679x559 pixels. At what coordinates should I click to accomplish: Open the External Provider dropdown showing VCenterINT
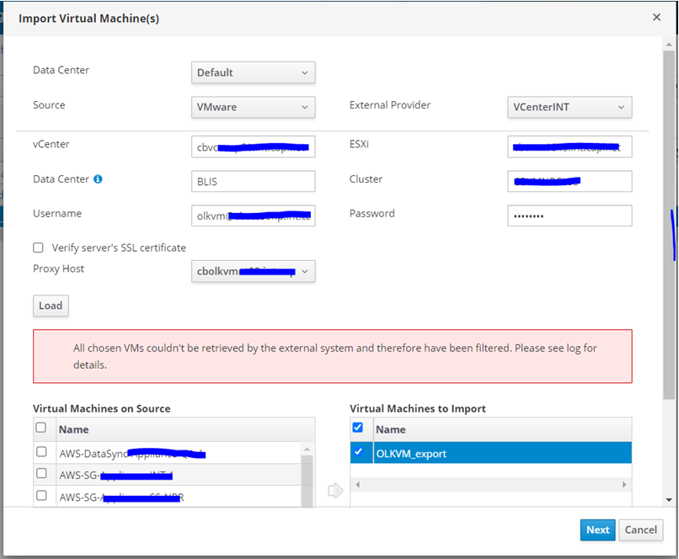click(x=569, y=107)
